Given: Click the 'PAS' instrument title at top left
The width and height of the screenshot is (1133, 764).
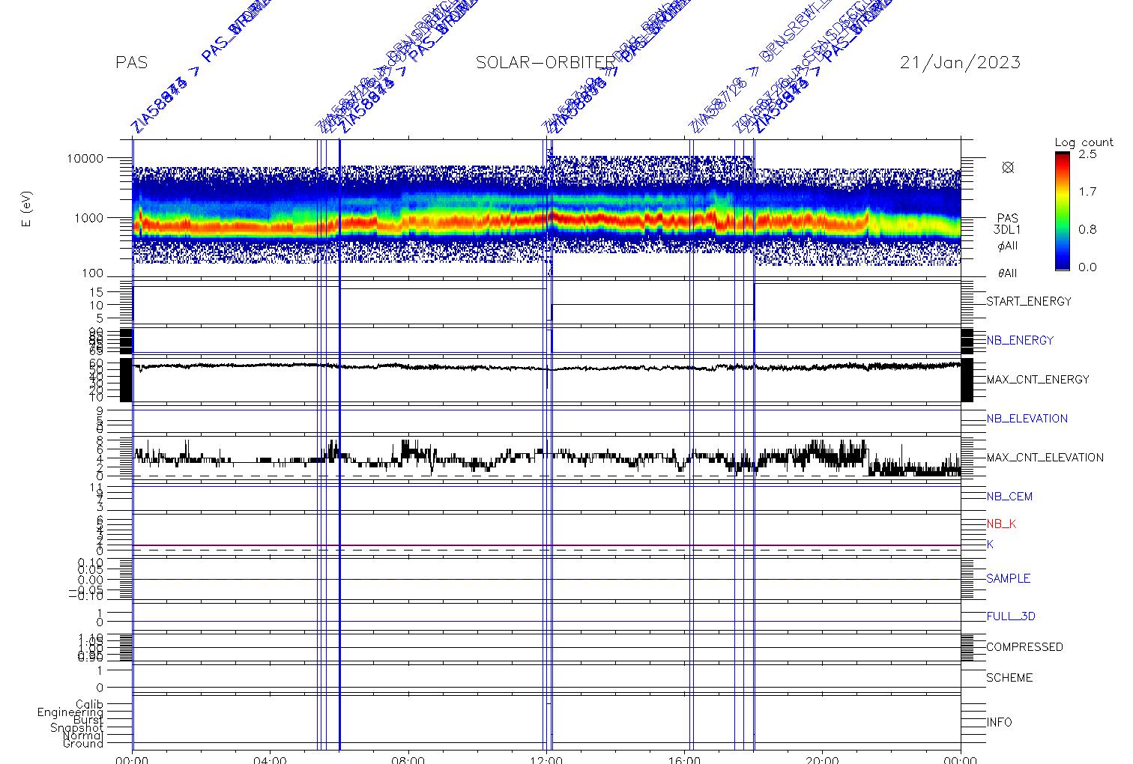Looking at the screenshot, I should pyautogui.click(x=131, y=63).
